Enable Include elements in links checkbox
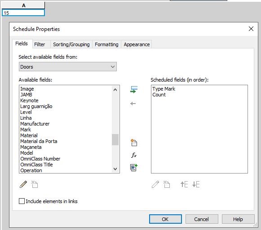 click(x=22, y=201)
